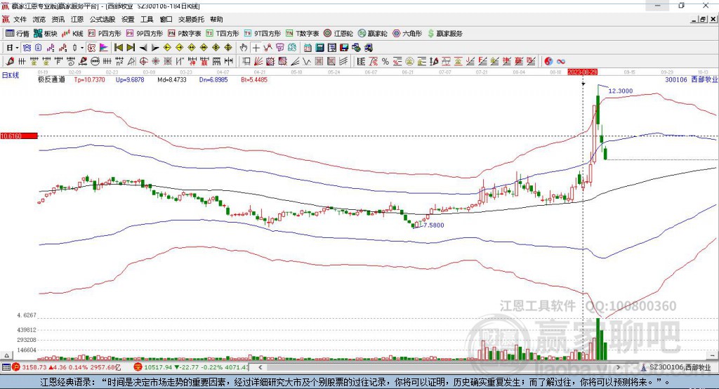Screen dimensions: 719x389
Task: Click SZ300106,西部牧业 status bar entry
Action: tap(676, 367)
